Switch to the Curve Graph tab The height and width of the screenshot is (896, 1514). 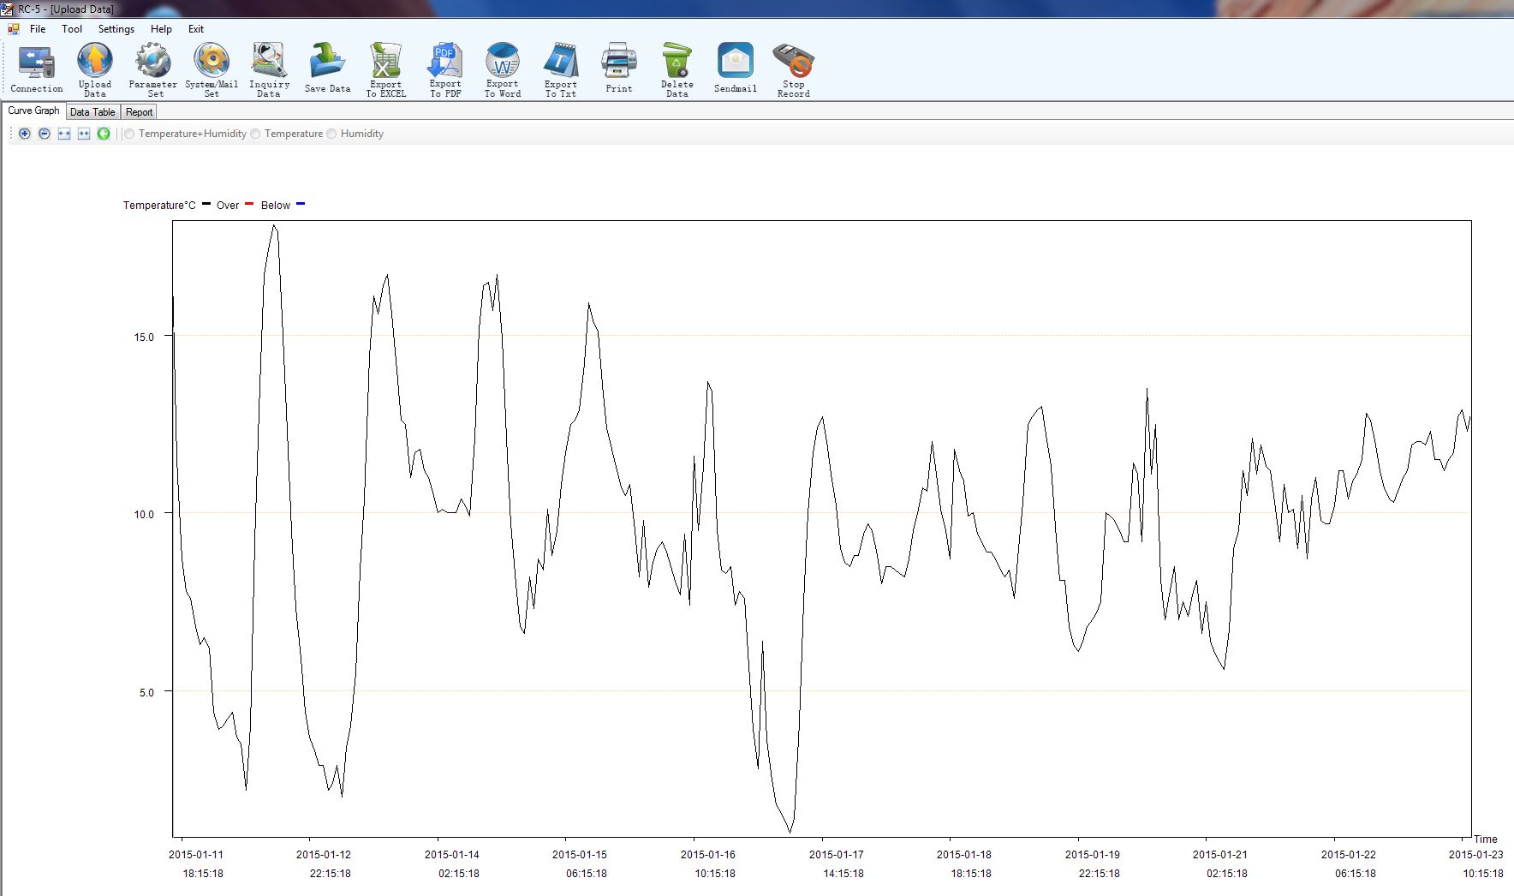coord(33,111)
